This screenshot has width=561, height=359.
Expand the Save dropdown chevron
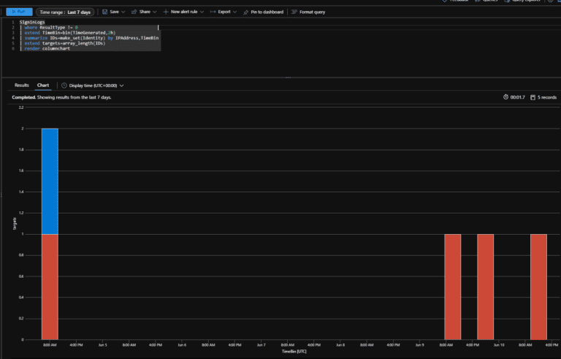[x=123, y=12]
